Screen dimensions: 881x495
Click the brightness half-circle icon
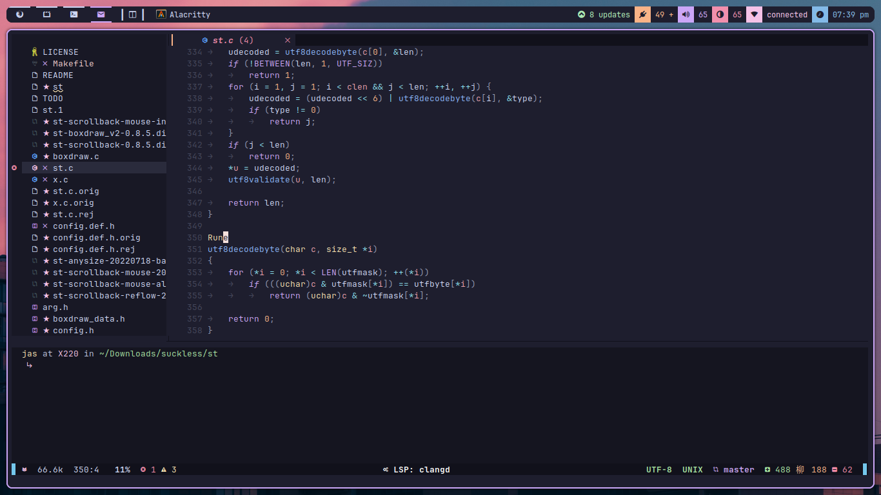tap(719, 14)
